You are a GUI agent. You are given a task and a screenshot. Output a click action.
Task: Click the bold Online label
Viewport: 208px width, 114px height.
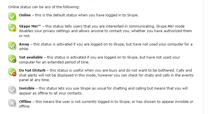[25, 15]
